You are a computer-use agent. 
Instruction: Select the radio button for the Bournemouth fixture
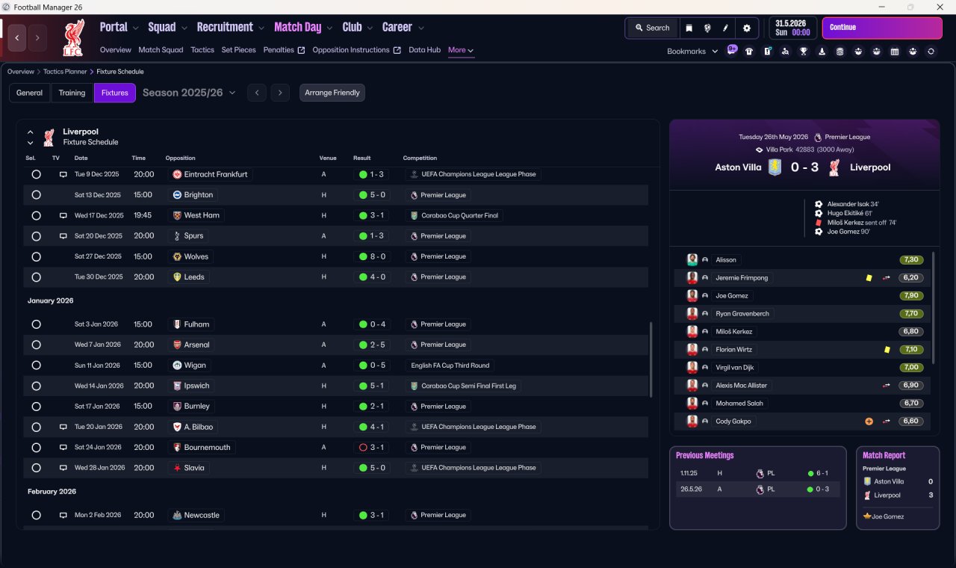36,447
